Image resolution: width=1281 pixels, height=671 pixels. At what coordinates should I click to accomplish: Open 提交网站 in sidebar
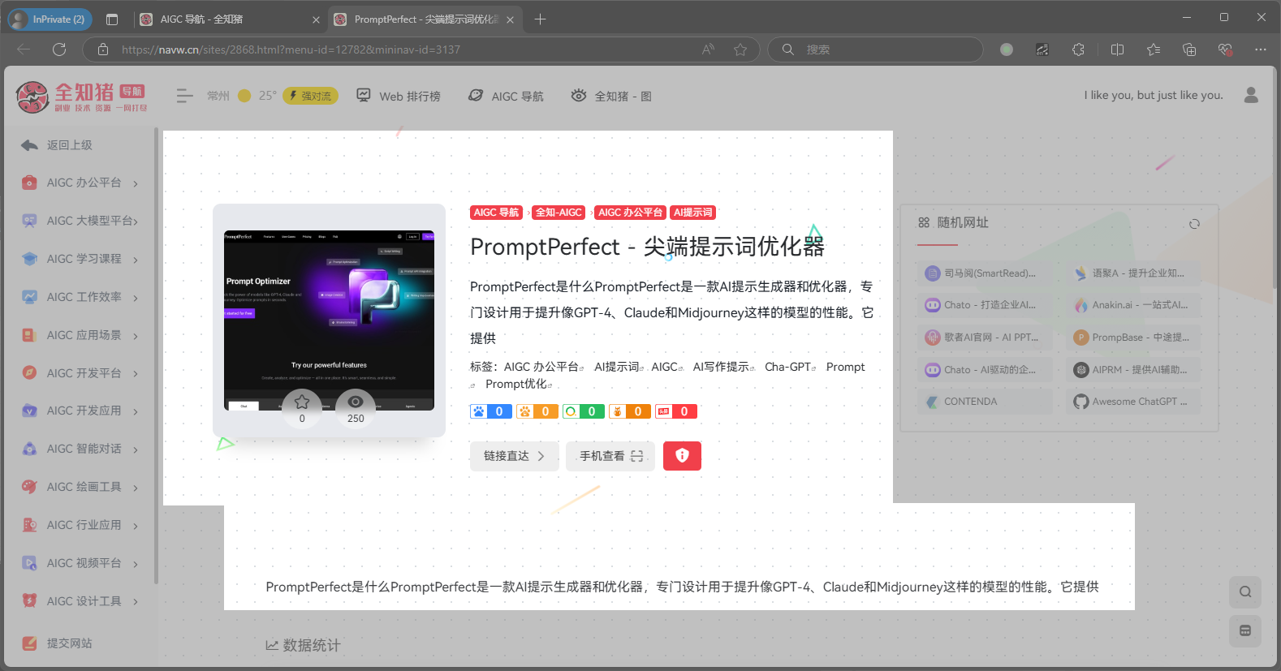tap(57, 643)
